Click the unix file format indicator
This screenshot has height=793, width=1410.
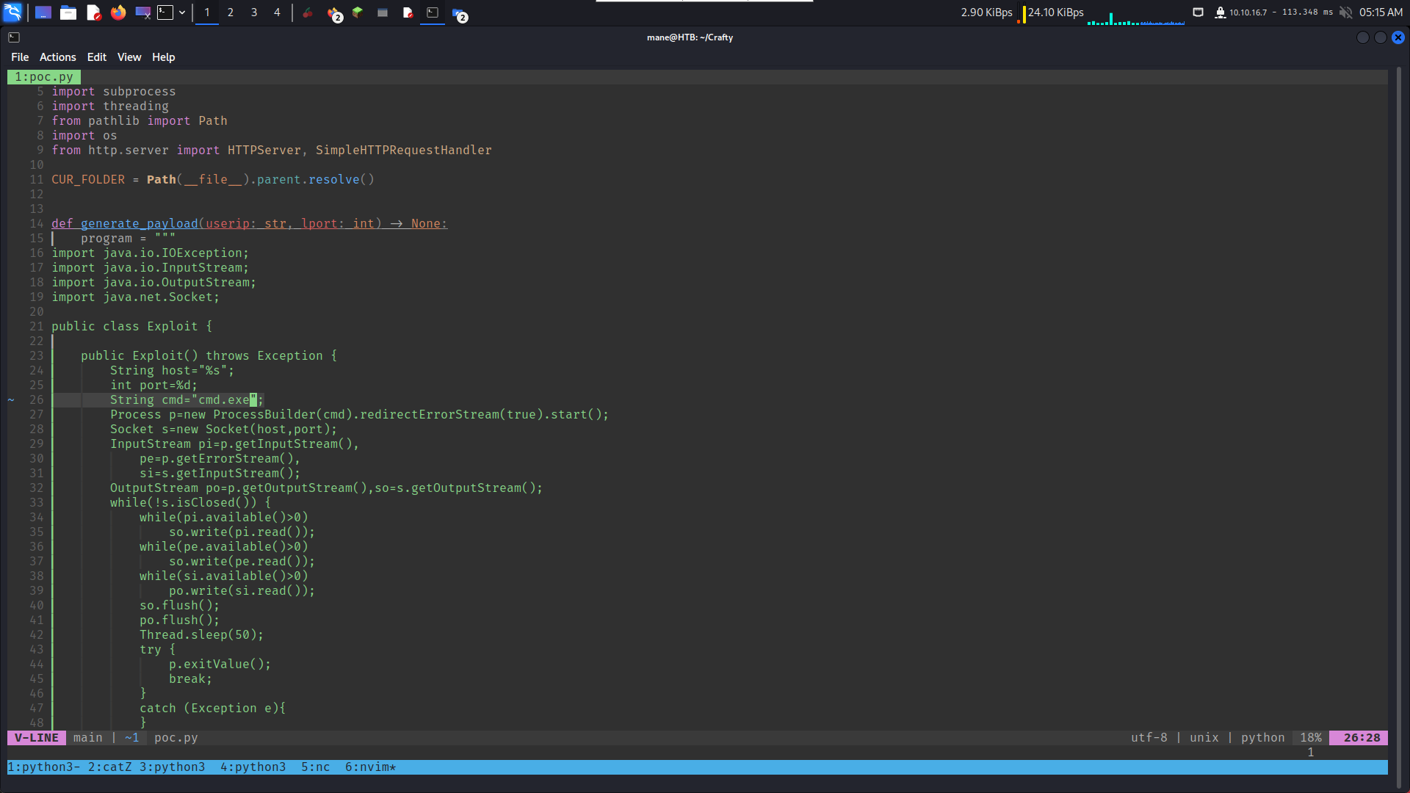(x=1204, y=738)
